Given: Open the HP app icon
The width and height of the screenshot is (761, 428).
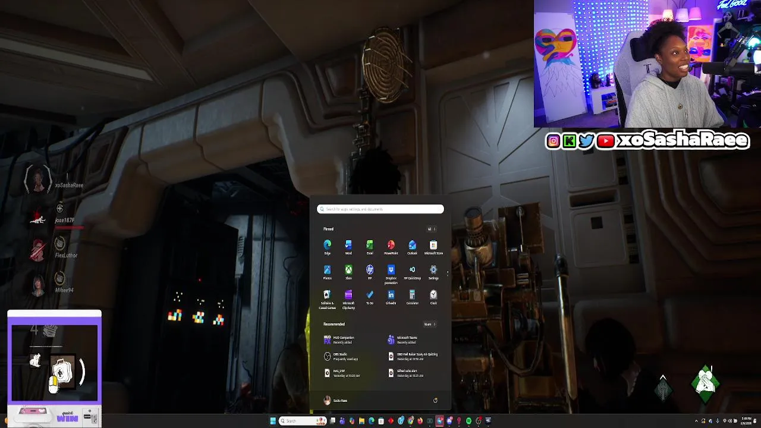Looking at the screenshot, I should click(370, 272).
